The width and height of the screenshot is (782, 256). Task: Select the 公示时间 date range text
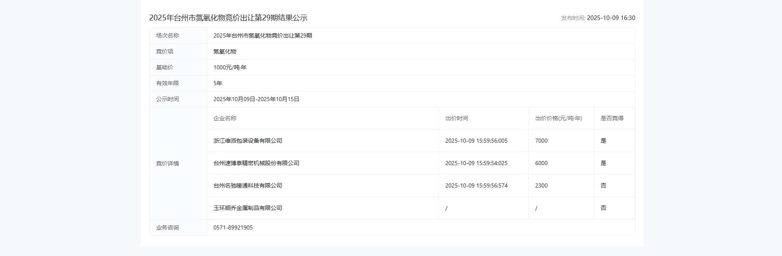click(256, 99)
